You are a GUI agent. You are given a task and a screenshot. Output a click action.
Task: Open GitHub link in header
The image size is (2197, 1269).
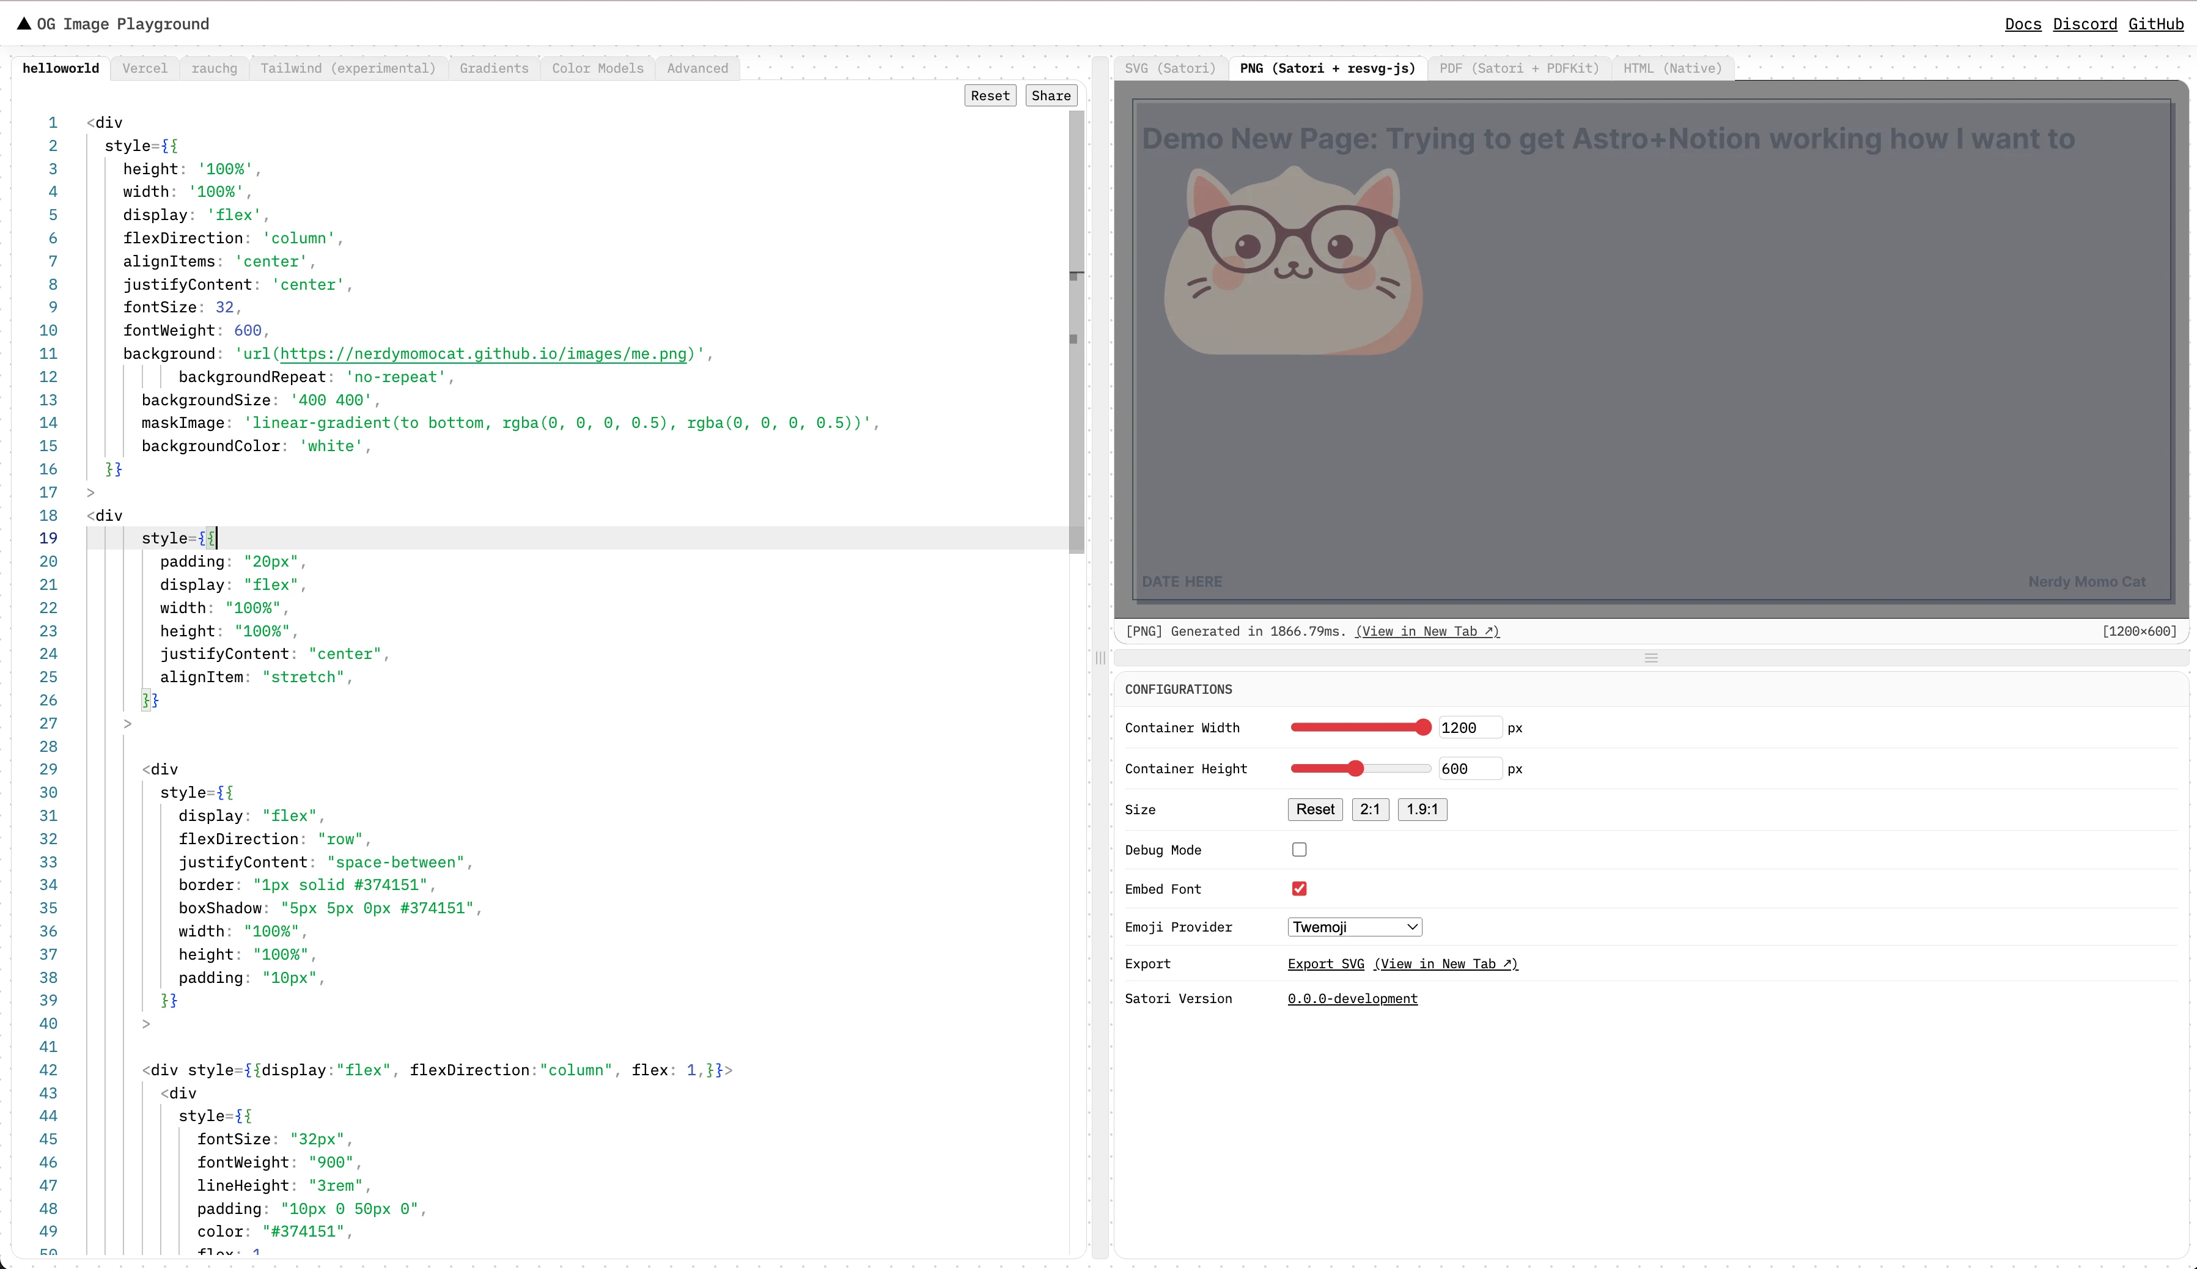[x=2155, y=23]
